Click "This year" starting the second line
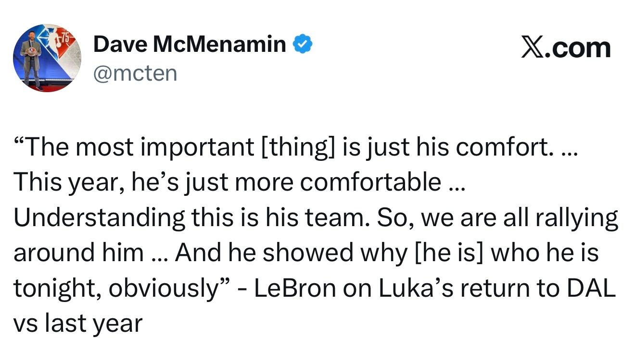 point(64,182)
